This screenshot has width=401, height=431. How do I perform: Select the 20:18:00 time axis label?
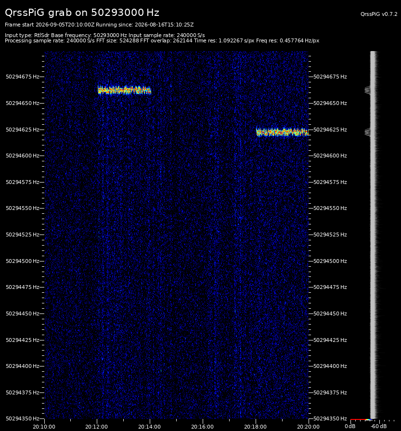pyautogui.click(x=255, y=427)
